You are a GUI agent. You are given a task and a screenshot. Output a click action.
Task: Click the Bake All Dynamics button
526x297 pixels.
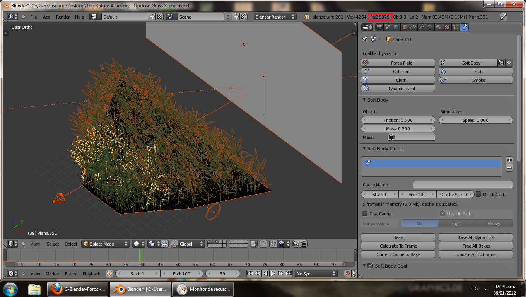coord(475,237)
